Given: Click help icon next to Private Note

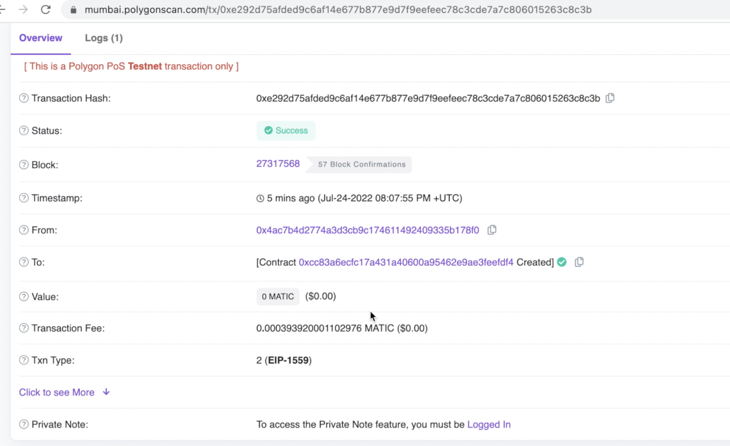Looking at the screenshot, I should pos(24,424).
